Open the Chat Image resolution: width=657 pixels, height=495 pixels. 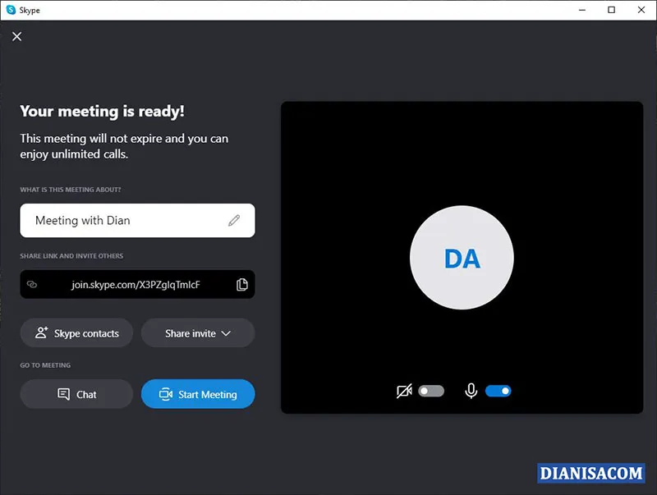point(76,394)
